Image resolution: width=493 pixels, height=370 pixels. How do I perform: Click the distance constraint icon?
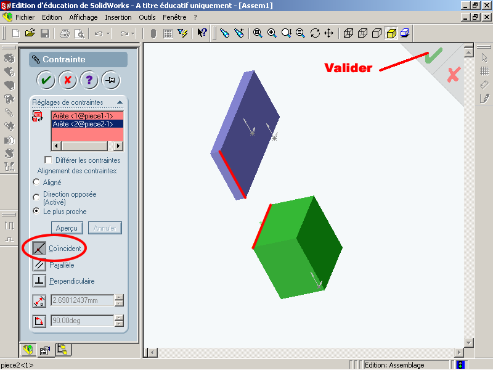[39, 301]
